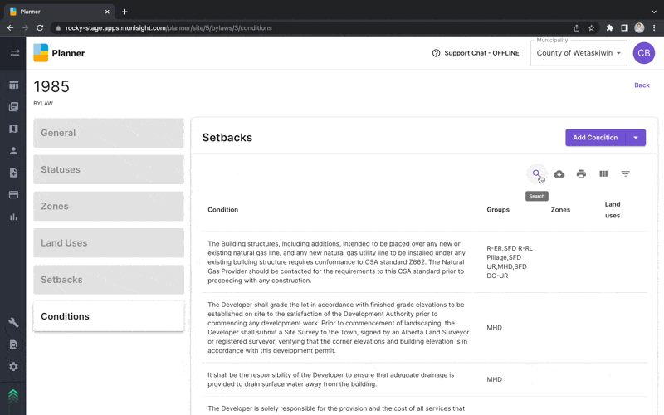This screenshot has width=664, height=415.
Task: Click the Print table icon
Action: pyautogui.click(x=582, y=174)
